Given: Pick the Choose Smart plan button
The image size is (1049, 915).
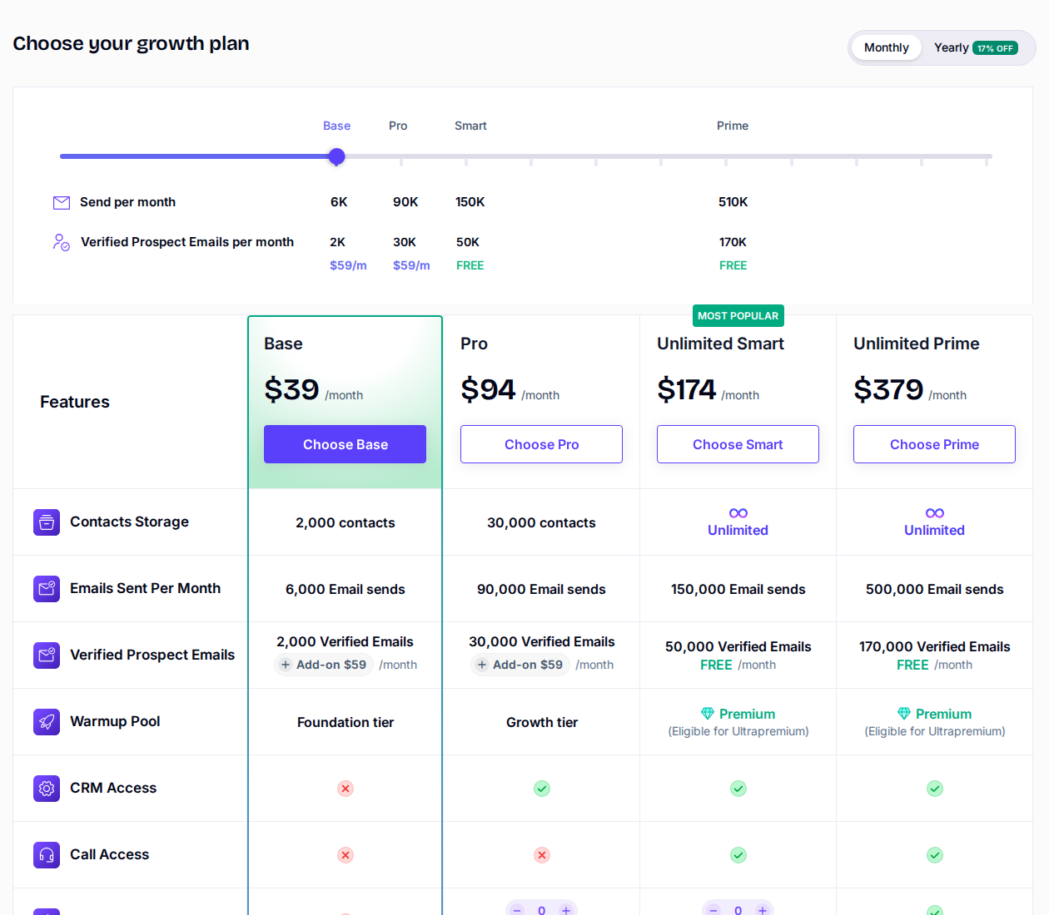Looking at the screenshot, I should 738,444.
